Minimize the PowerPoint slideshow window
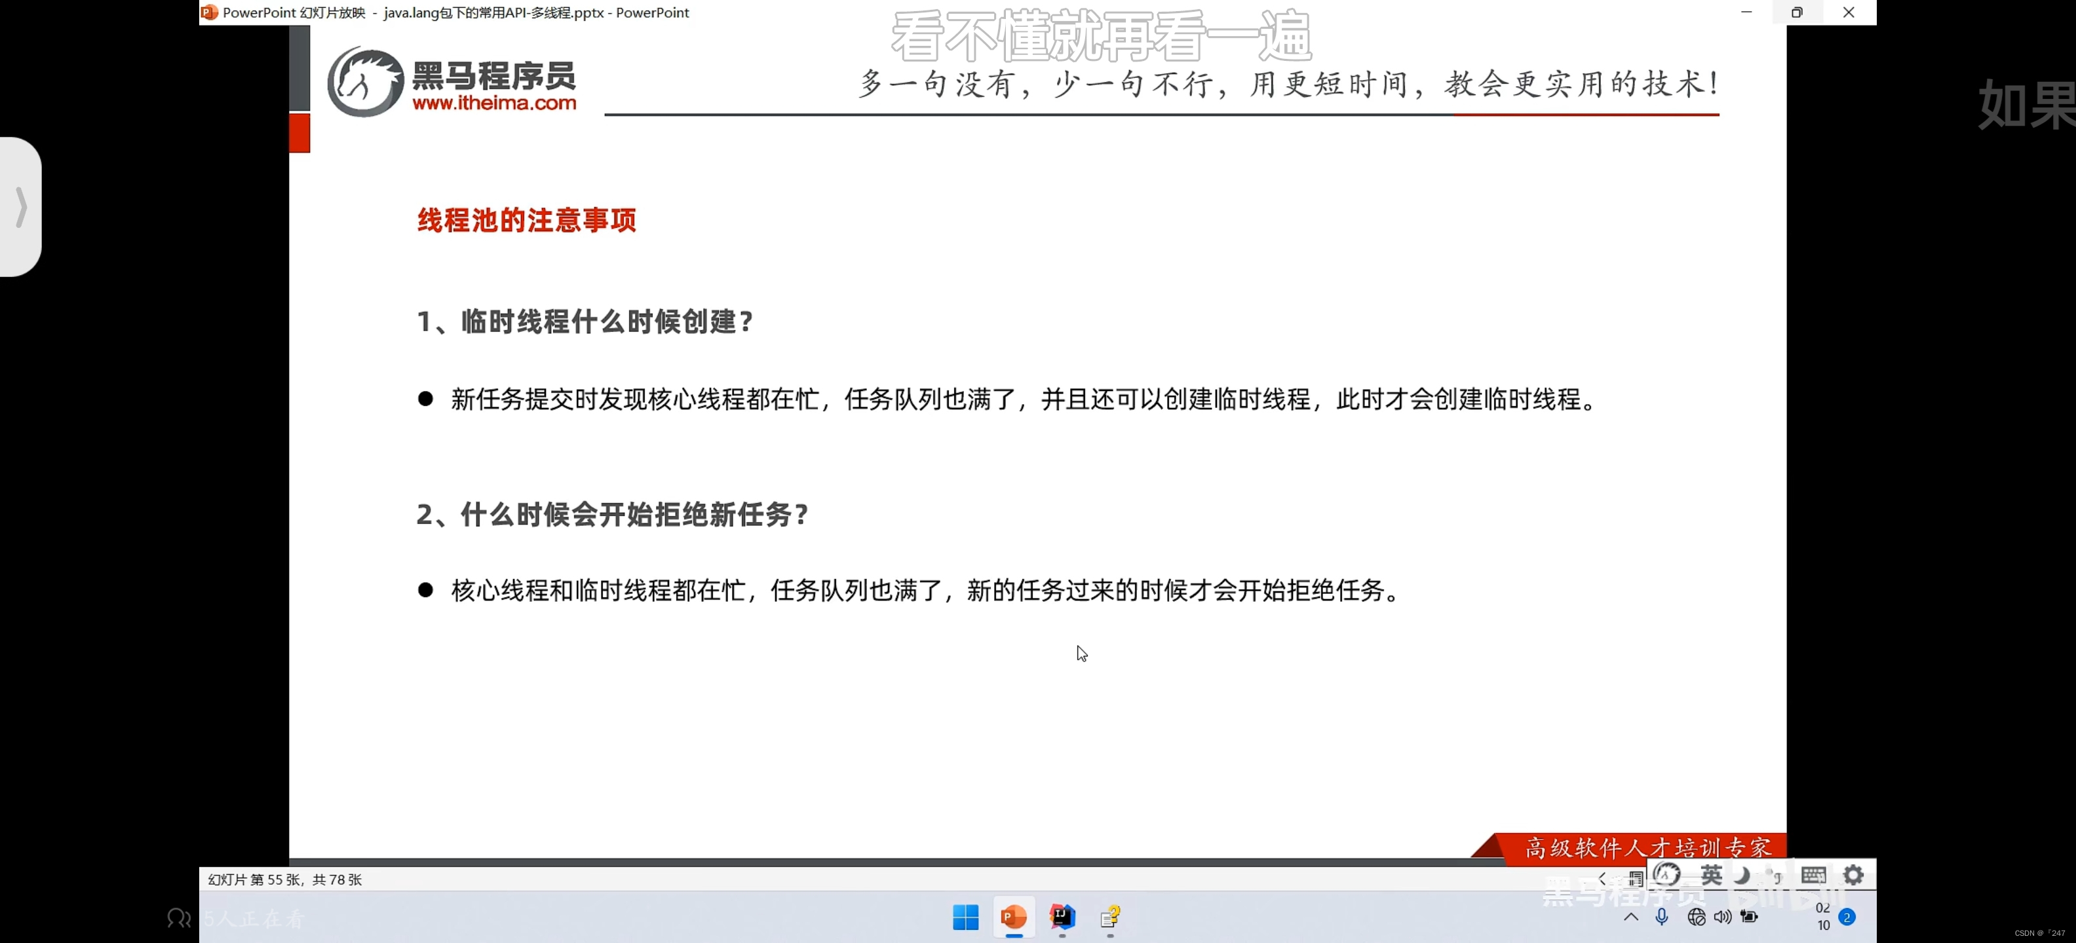The width and height of the screenshot is (2076, 943). coord(1746,12)
